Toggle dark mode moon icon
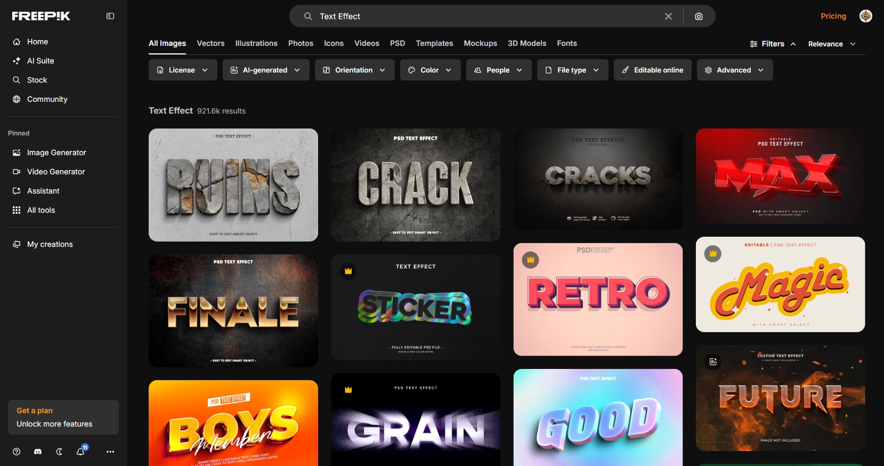Screen dimensions: 884x466 [59, 452]
